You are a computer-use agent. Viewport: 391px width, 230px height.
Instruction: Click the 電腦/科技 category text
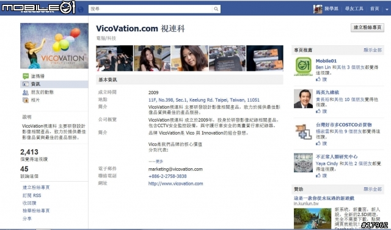click(x=106, y=38)
